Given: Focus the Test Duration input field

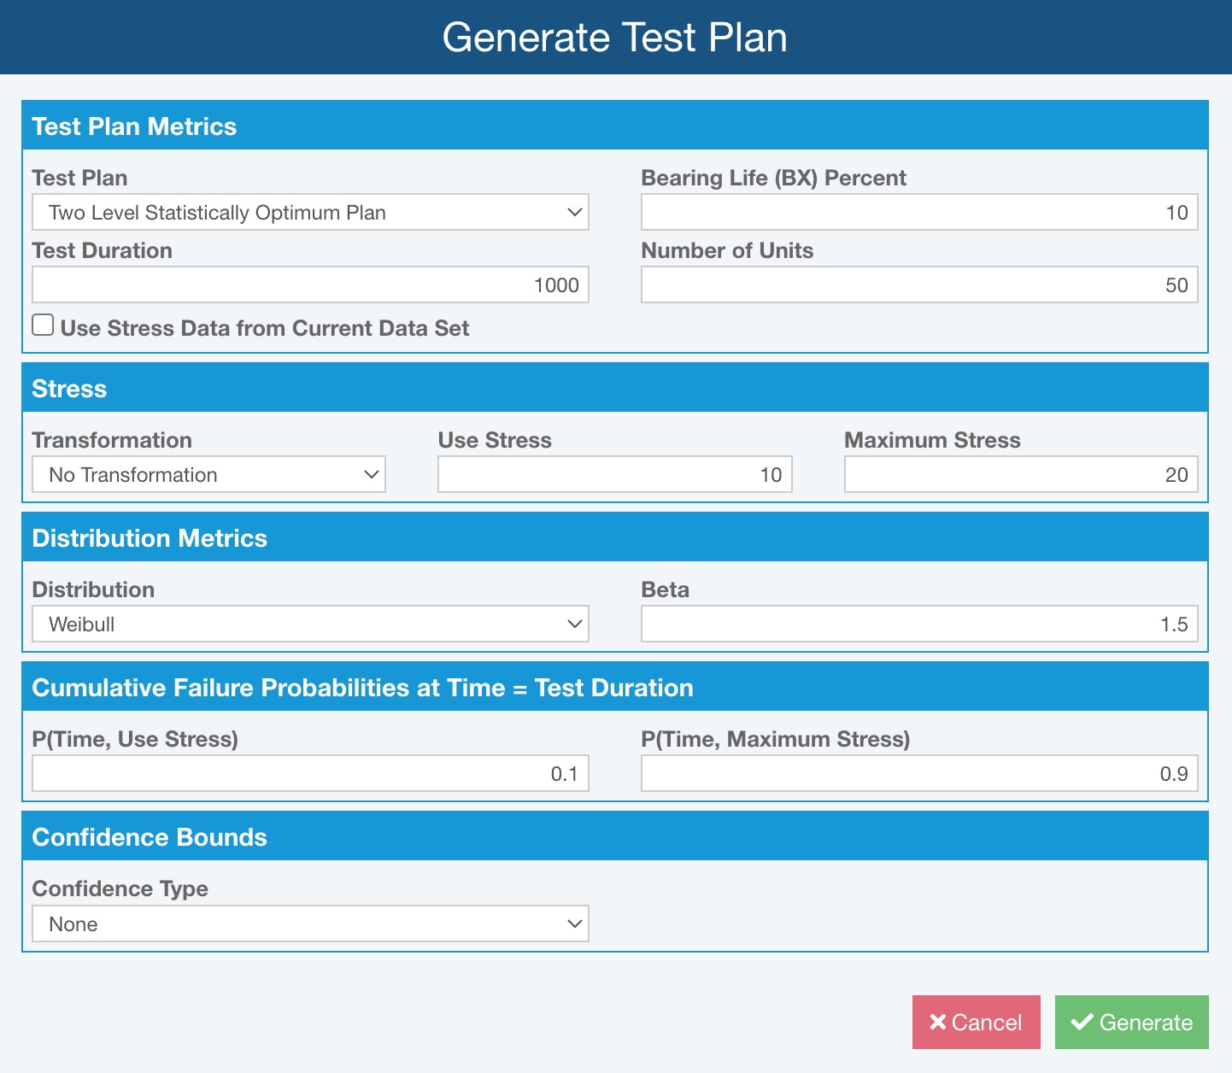Looking at the screenshot, I should 309,284.
